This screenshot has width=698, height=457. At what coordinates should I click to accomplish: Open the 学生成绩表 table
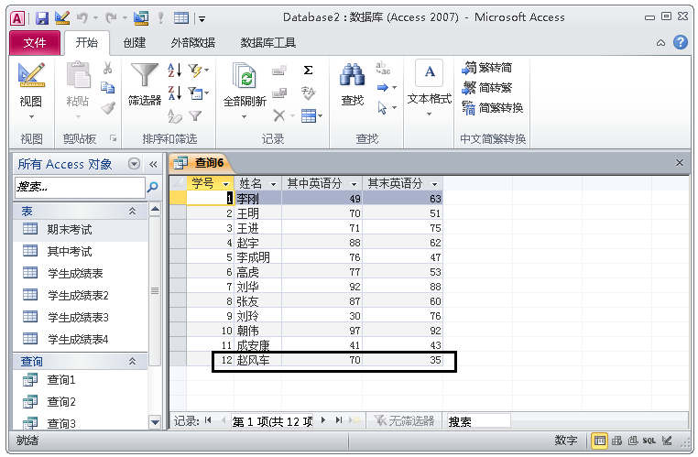[x=80, y=274]
